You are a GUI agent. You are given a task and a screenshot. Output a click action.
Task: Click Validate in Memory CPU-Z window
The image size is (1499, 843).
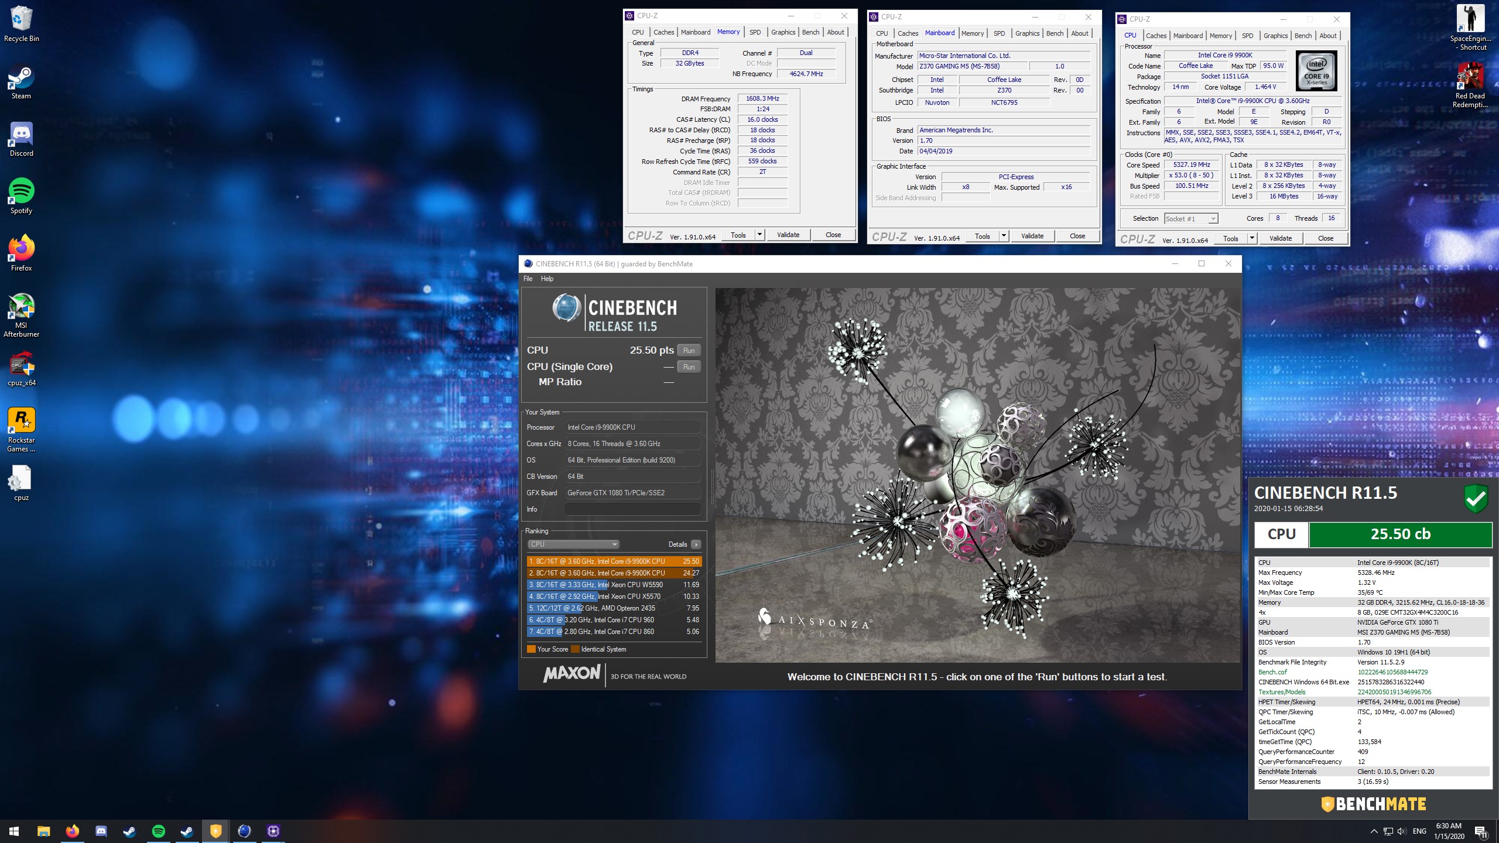788,235
